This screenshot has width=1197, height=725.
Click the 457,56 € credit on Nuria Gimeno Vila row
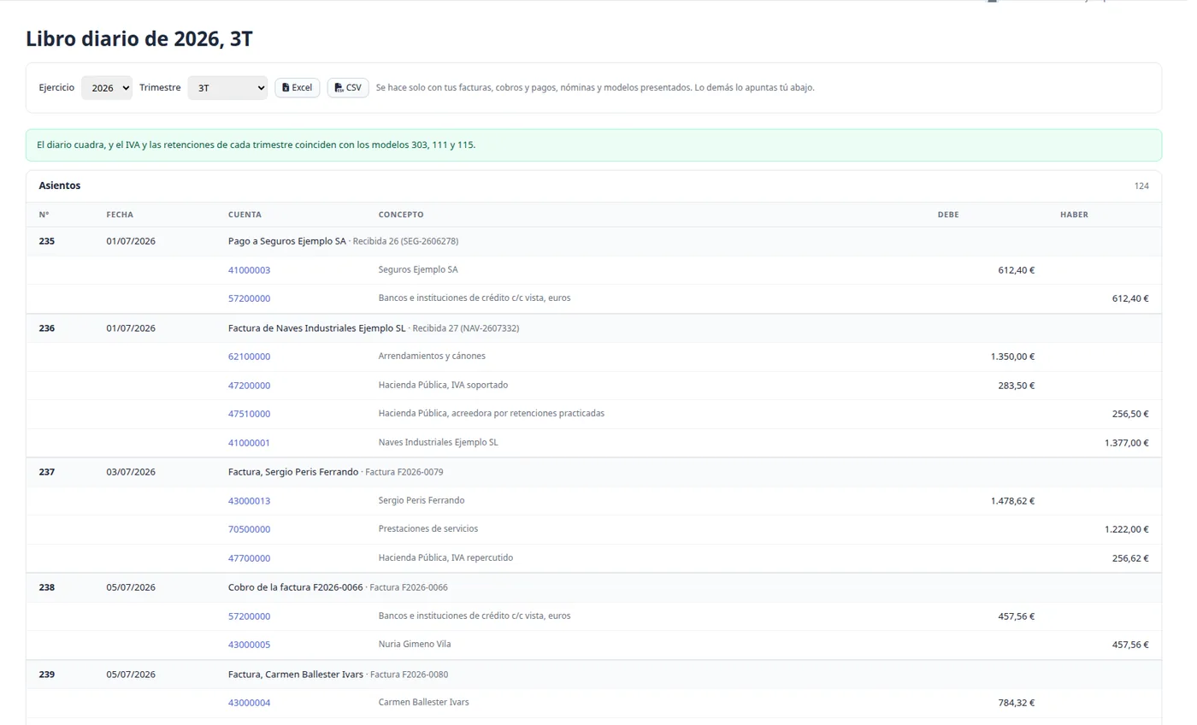tap(1130, 645)
